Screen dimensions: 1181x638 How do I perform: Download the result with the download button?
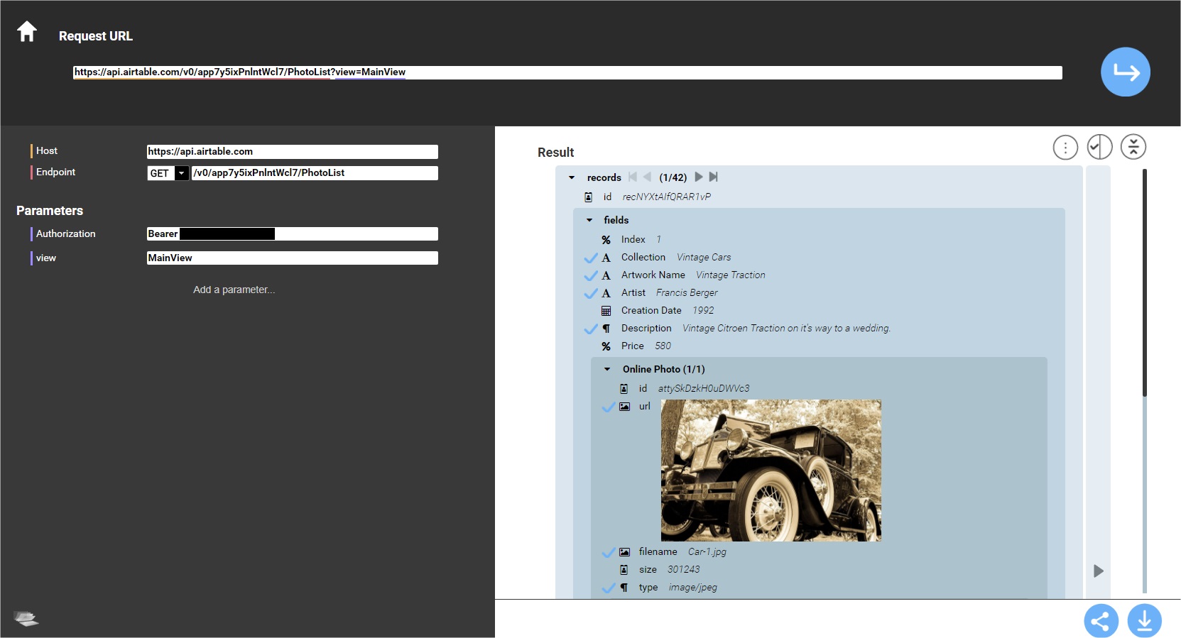[1144, 622]
